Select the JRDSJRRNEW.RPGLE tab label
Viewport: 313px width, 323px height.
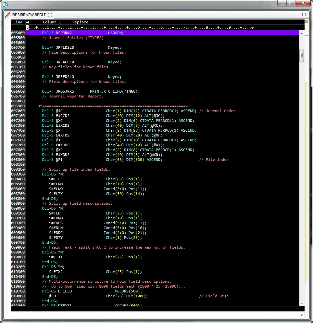click(x=29, y=15)
